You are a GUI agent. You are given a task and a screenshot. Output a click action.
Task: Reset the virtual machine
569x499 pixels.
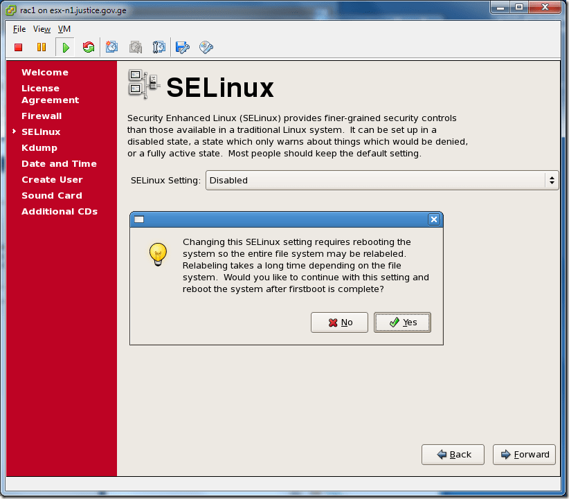tap(89, 47)
